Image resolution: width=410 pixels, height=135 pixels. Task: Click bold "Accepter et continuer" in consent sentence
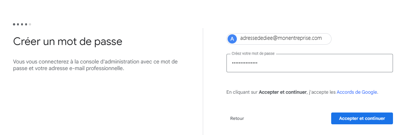point(282,92)
